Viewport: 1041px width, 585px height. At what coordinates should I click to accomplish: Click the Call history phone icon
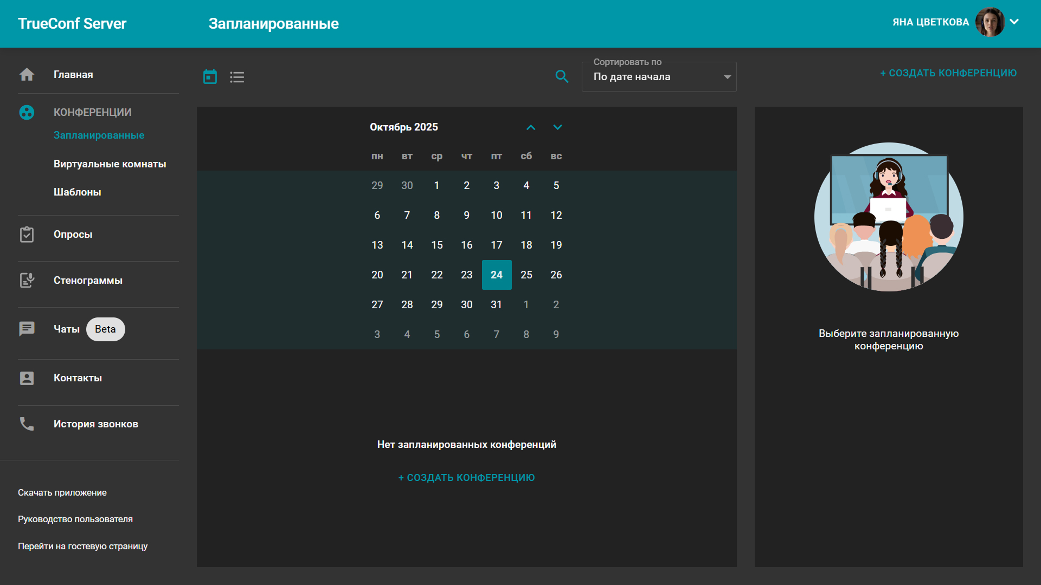[27, 424]
